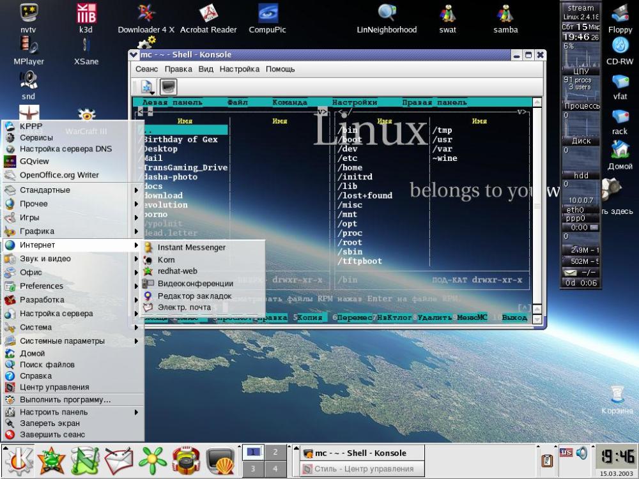Viewport: 639px width, 479px height.
Task: Launch the star-shaped frog panel icon
Action: pyautogui.click(x=51, y=461)
